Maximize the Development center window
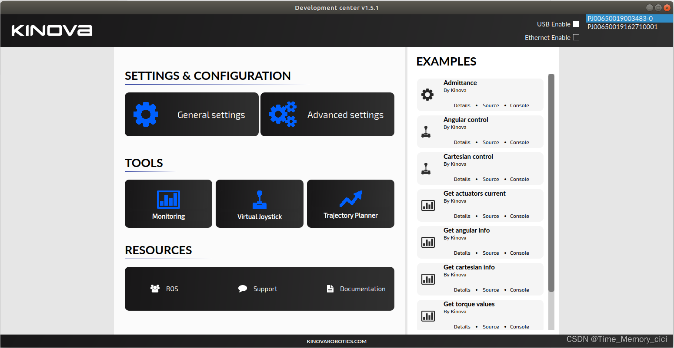674x348 pixels. pyautogui.click(x=658, y=7)
